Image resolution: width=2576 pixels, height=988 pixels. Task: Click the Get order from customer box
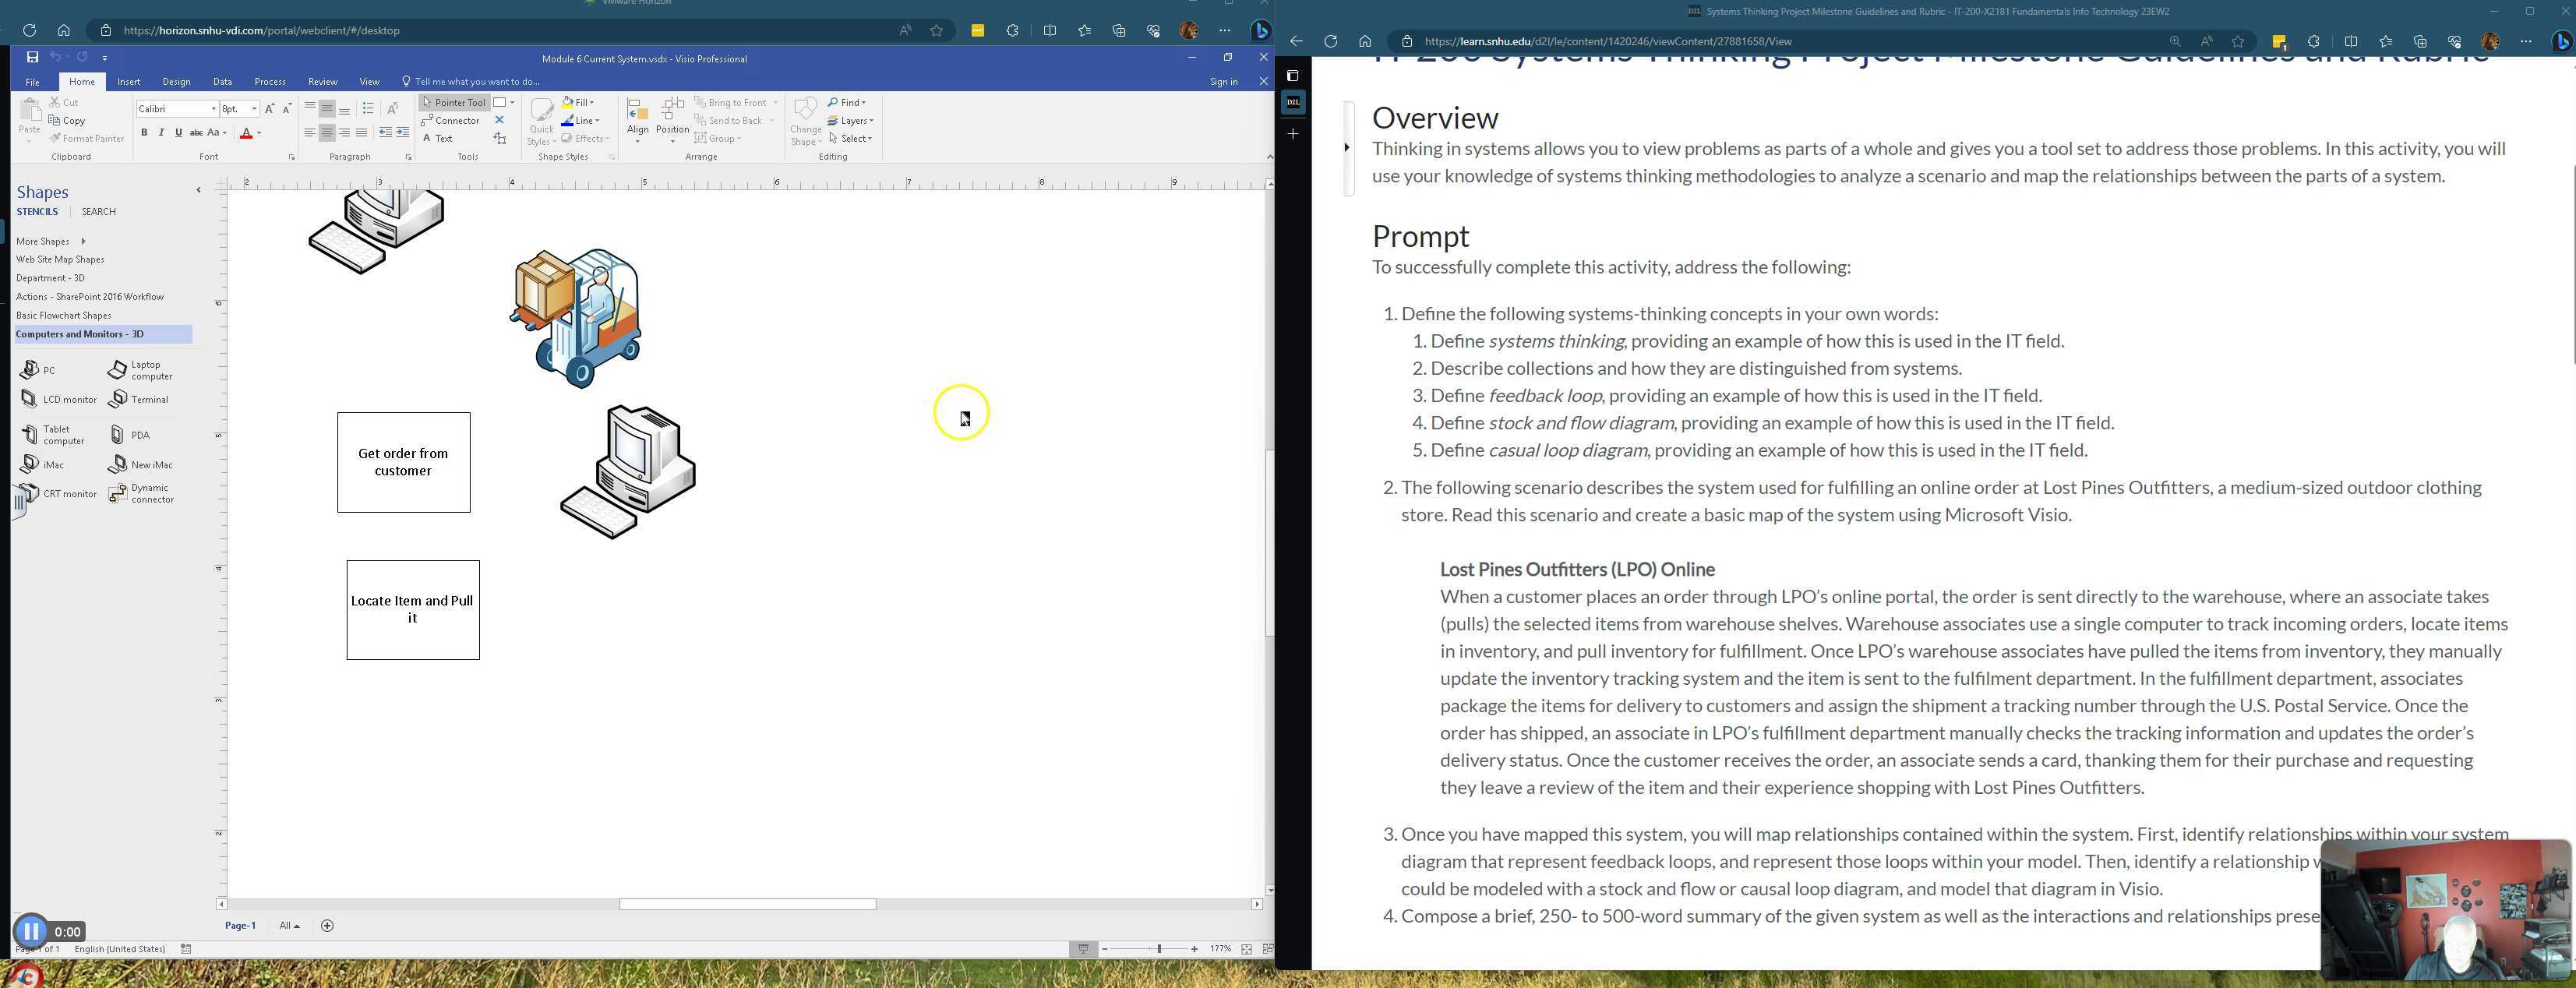403,462
